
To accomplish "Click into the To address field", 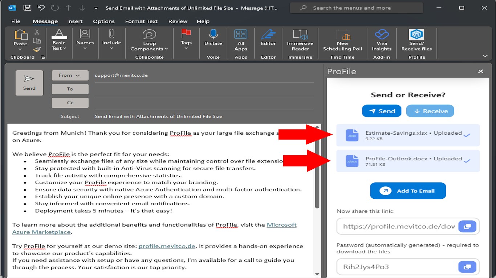I will click(x=204, y=89).
